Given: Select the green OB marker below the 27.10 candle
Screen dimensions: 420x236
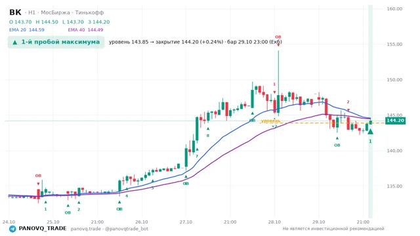Looking at the screenshot, I should [186, 184].
